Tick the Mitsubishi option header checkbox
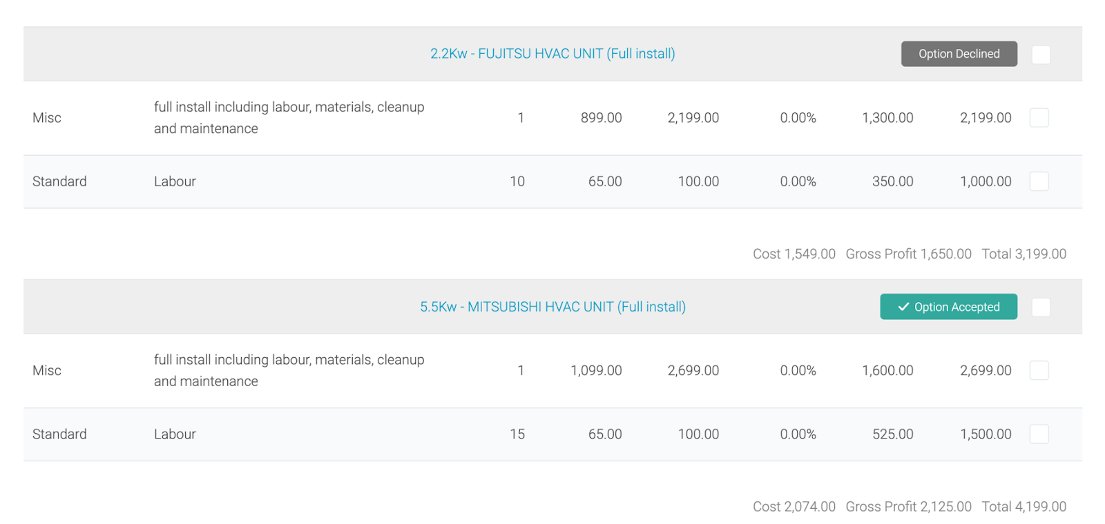 1041,308
